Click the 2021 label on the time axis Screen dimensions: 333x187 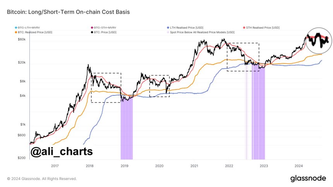(194, 165)
